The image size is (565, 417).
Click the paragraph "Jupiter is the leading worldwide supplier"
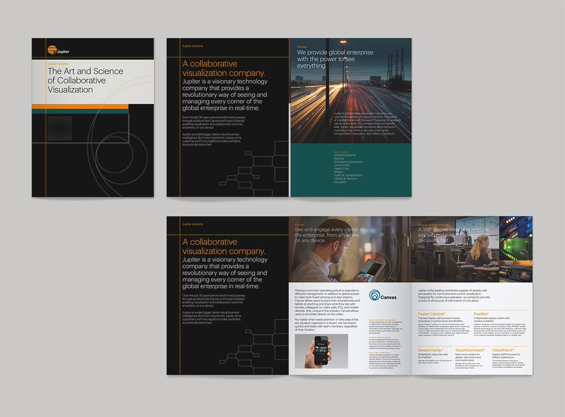point(453,296)
